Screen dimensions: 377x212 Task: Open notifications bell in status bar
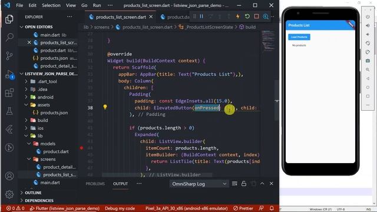tap(272, 208)
